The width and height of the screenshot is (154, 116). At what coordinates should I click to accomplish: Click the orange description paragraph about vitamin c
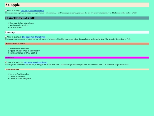[68, 39]
